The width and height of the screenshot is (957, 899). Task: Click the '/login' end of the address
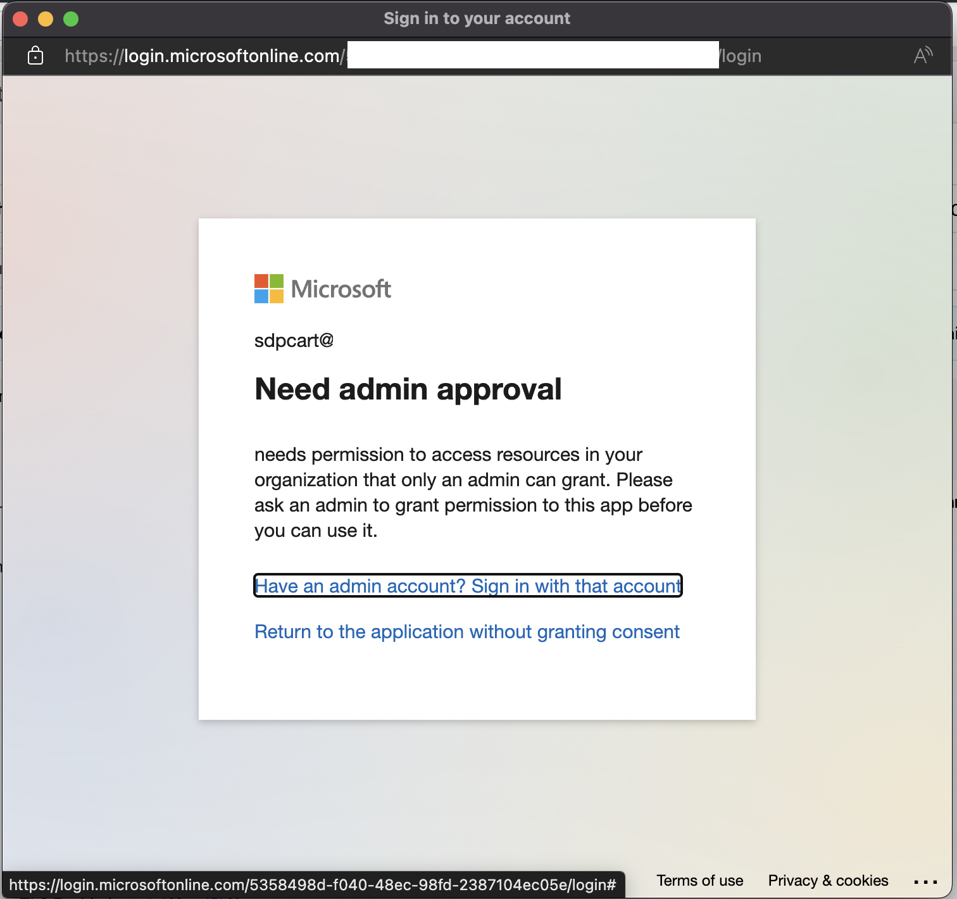(x=741, y=56)
